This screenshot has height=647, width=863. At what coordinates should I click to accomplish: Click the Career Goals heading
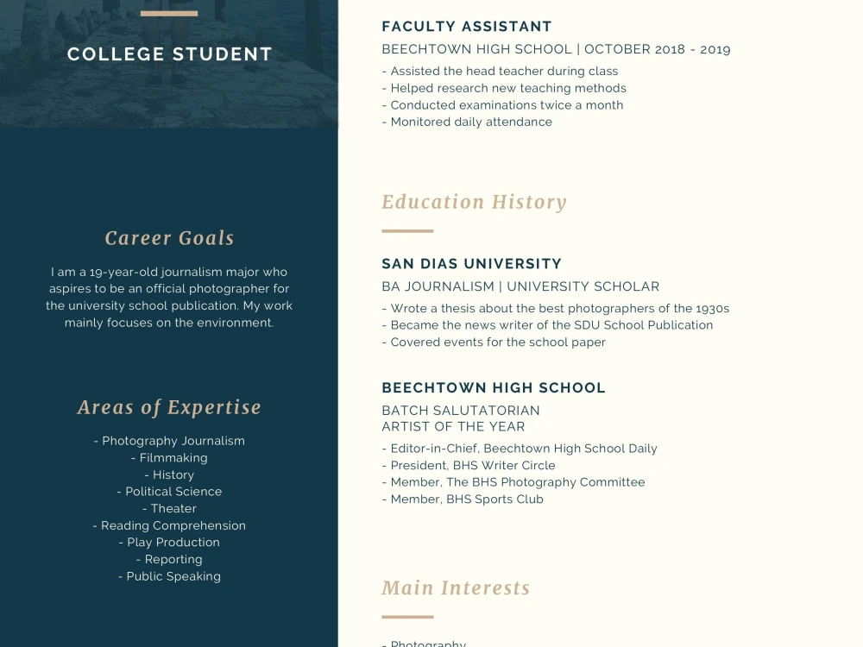(x=169, y=238)
